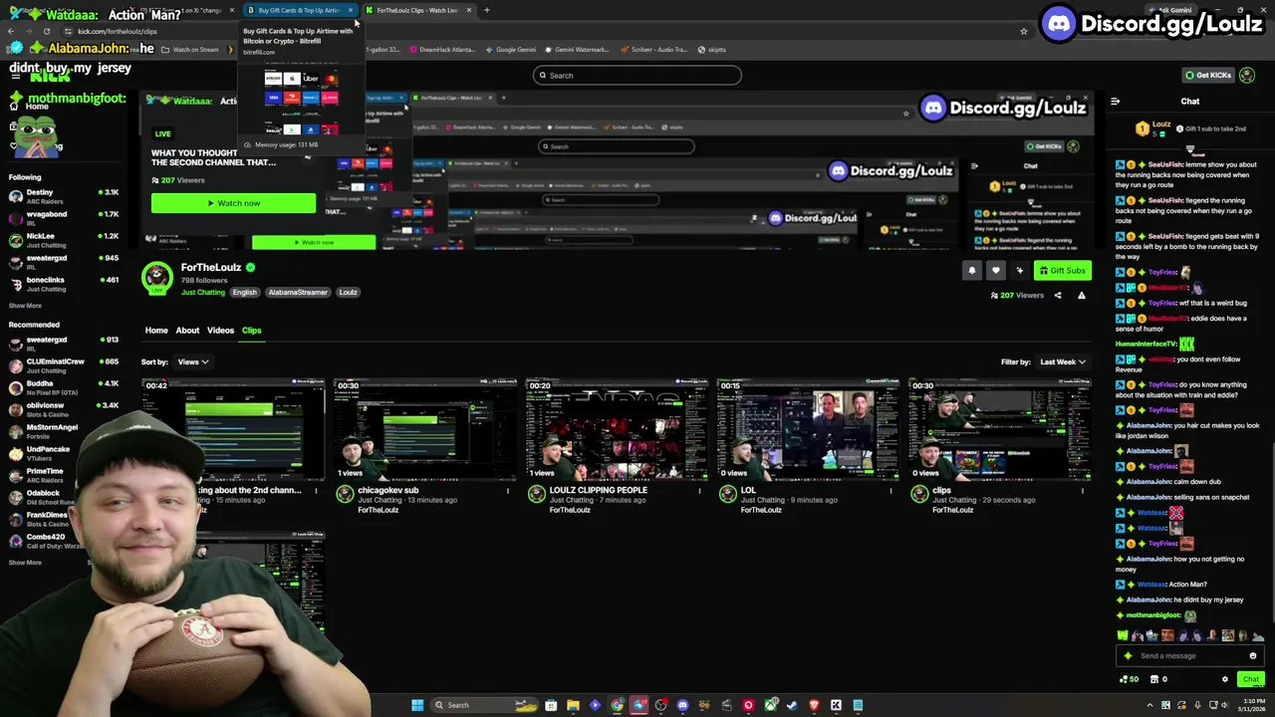This screenshot has height=717, width=1275.
Task: Open the Xbox app from the taskbar
Action: point(770,705)
